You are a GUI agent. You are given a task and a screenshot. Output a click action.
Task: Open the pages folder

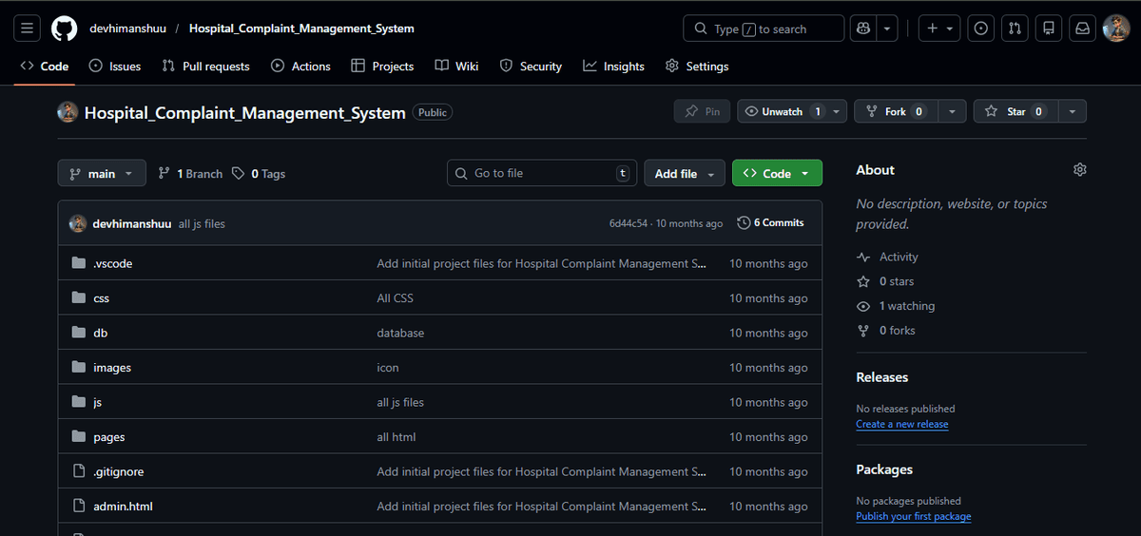108,437
